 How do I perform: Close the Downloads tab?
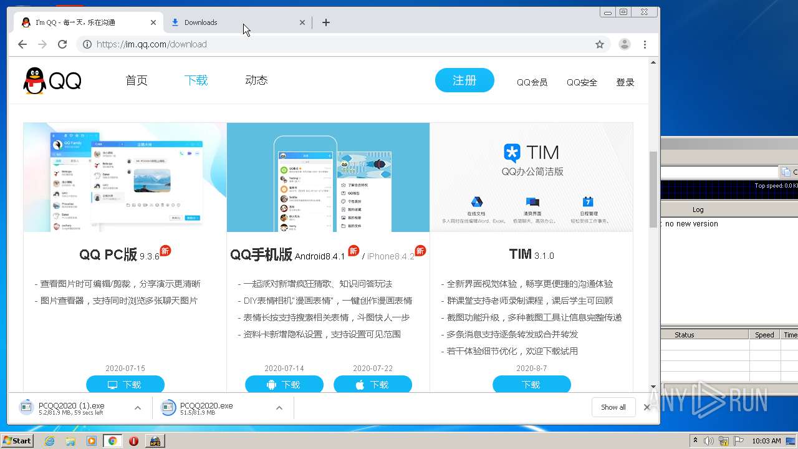(302, 22)
